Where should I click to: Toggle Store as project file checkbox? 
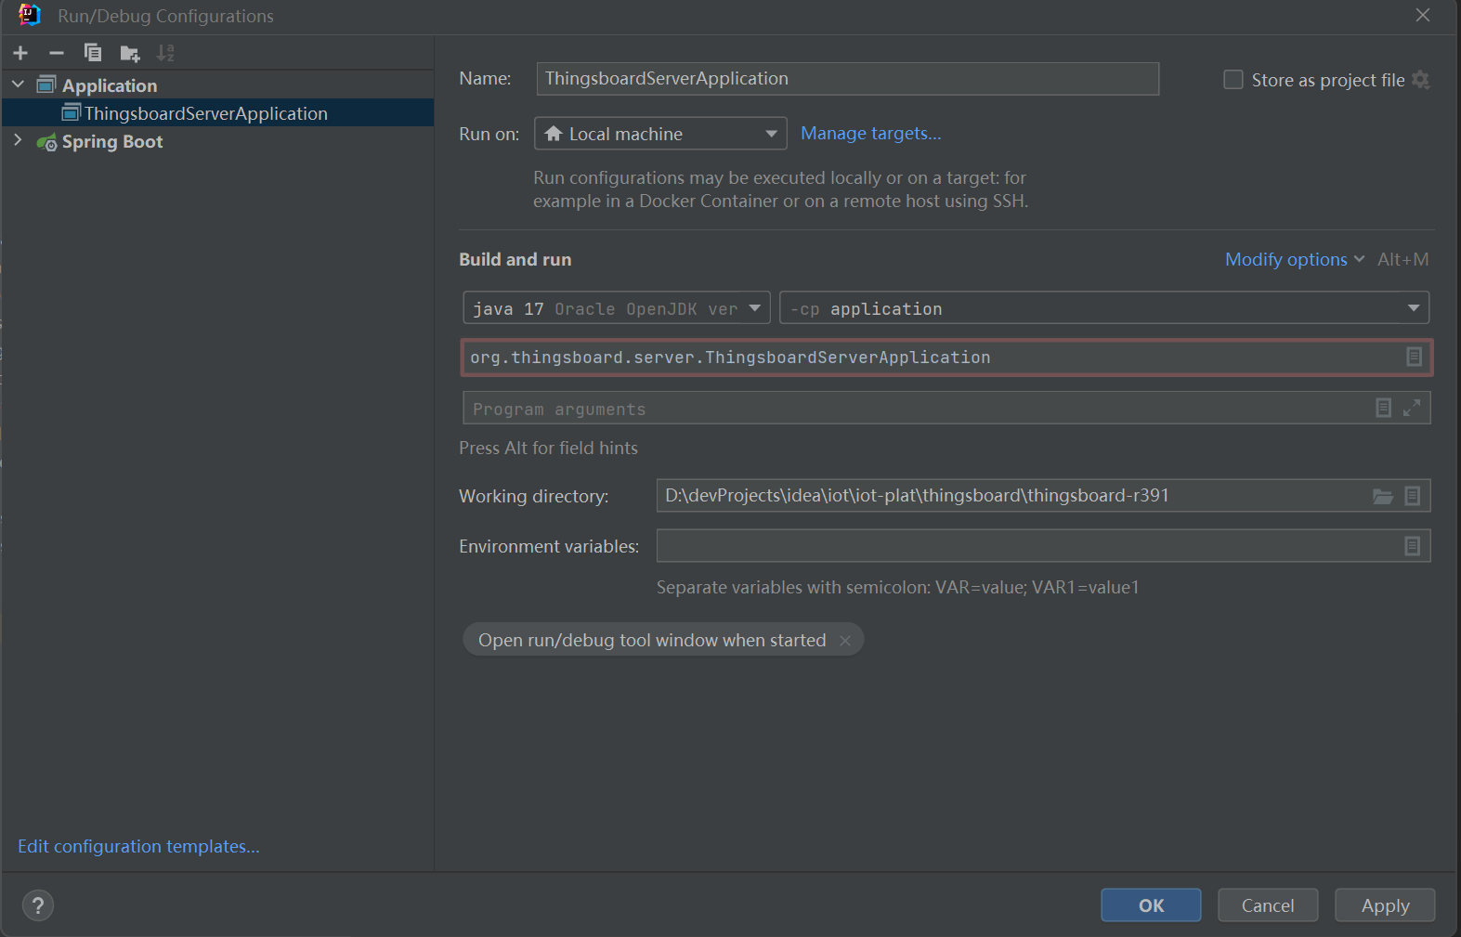1233,80
